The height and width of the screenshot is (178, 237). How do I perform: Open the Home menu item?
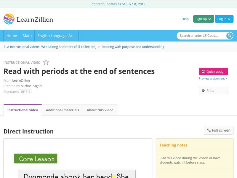click(12, 36)
